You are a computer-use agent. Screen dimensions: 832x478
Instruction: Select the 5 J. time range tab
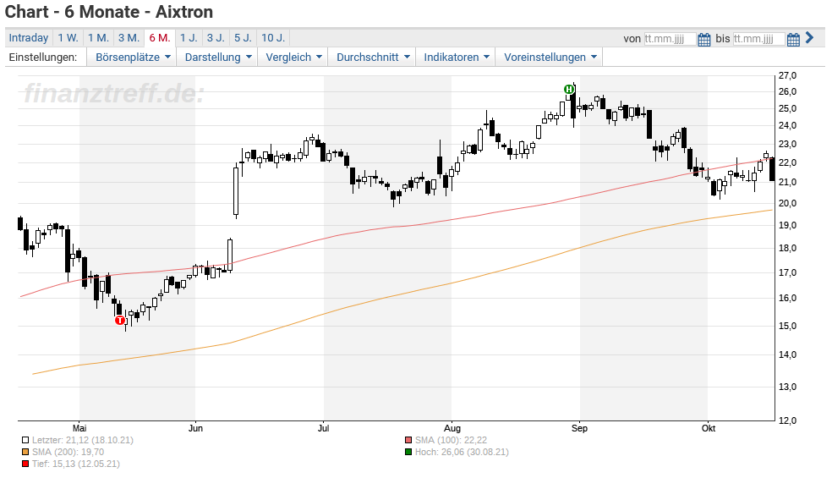point(243,38)
